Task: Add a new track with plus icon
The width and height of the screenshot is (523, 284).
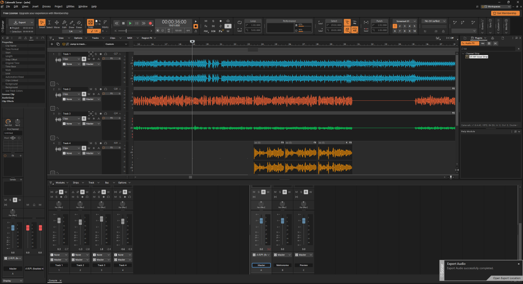Action: pos(52,44)
